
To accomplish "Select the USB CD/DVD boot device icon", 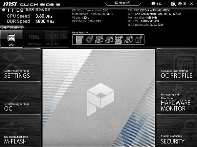I will [x=109, y=40].
